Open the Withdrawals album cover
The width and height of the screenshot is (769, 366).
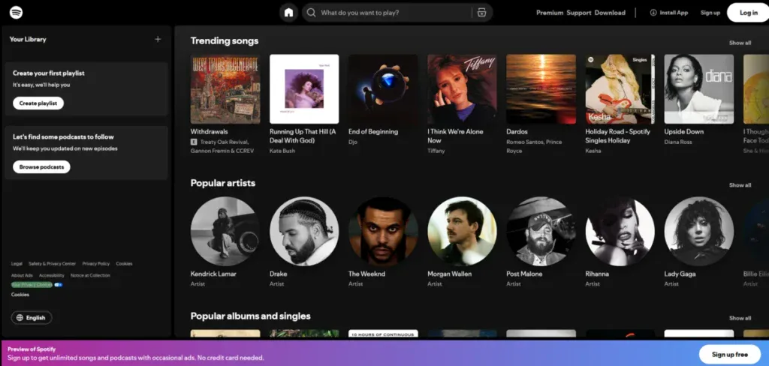[225, 89]
